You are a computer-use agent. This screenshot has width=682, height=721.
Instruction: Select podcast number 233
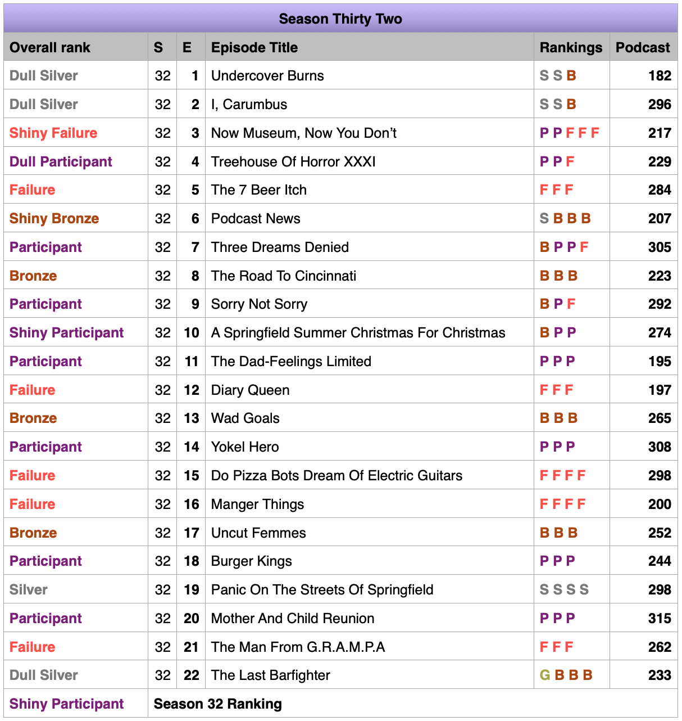point(660,675)
